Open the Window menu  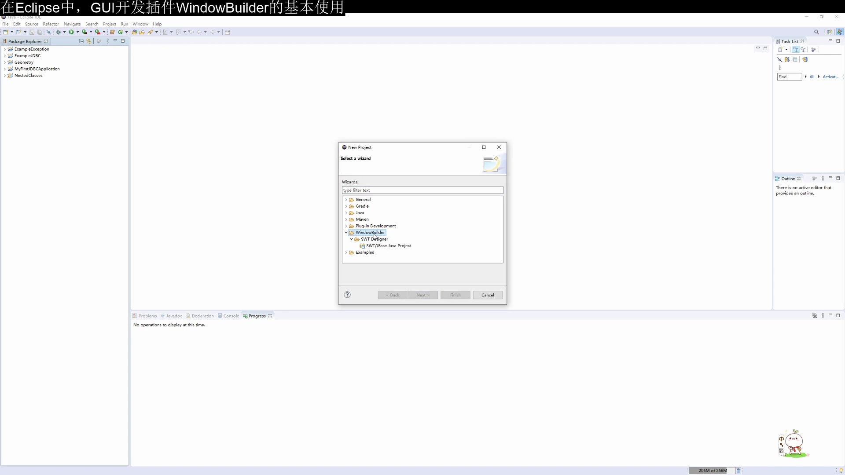point(140,24)
